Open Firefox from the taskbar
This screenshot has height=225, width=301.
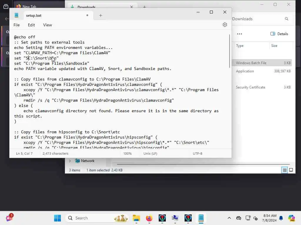tap(149, 218)
